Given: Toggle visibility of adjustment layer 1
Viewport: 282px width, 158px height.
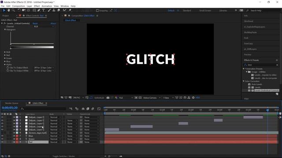Looking at the screenshot, I should (x=2, y=117).
